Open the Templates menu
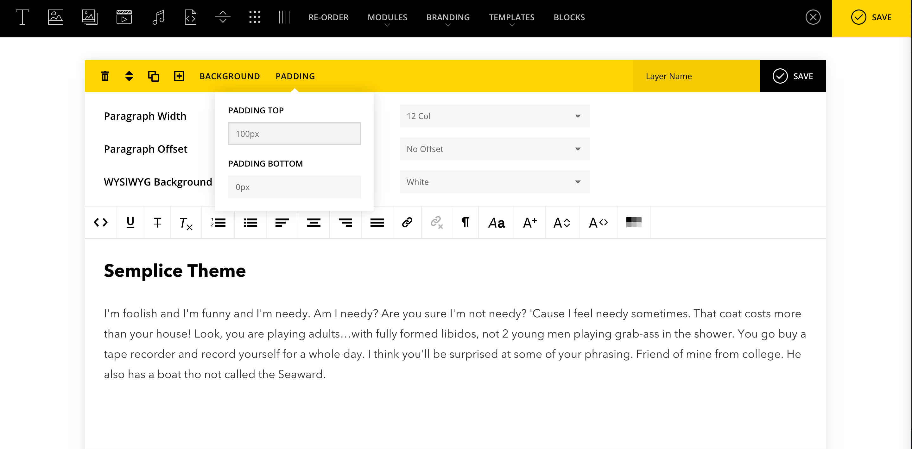Viewport: 912px width, 449px height. (512, 17)
